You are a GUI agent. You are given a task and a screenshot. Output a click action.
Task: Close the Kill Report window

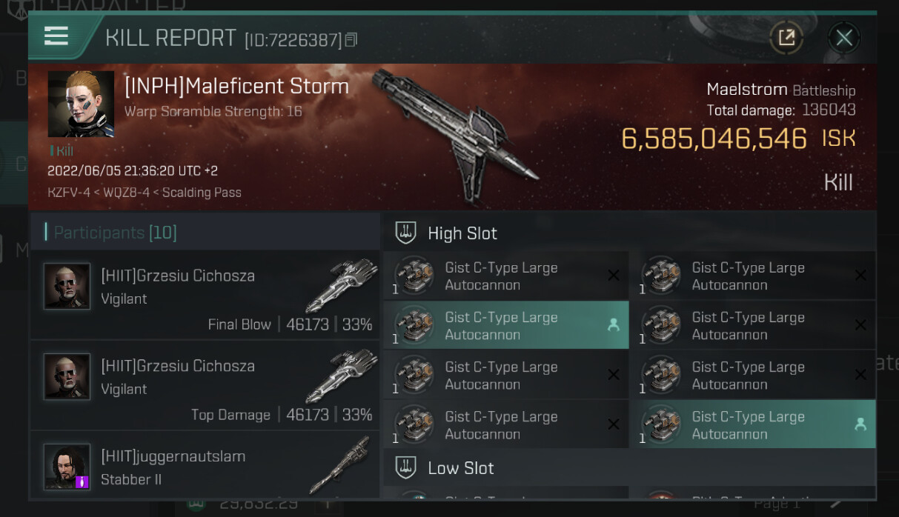(843, 37)
